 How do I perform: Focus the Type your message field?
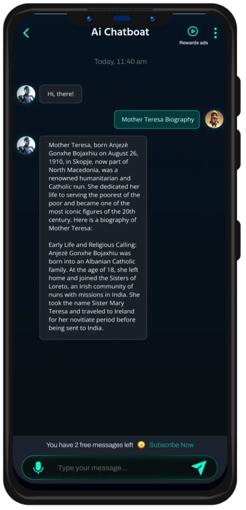click(x=120, y=468)
